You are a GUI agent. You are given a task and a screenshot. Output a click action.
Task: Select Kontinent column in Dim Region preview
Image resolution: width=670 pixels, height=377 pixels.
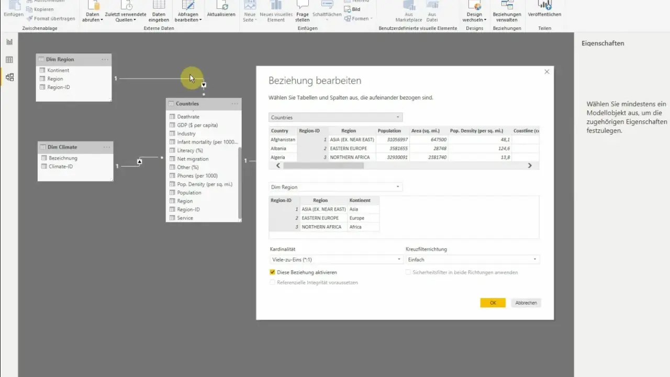[x=360, y=200]
